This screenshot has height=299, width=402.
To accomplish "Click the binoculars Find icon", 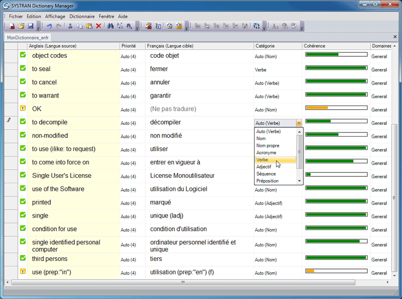I will point(110,26).
